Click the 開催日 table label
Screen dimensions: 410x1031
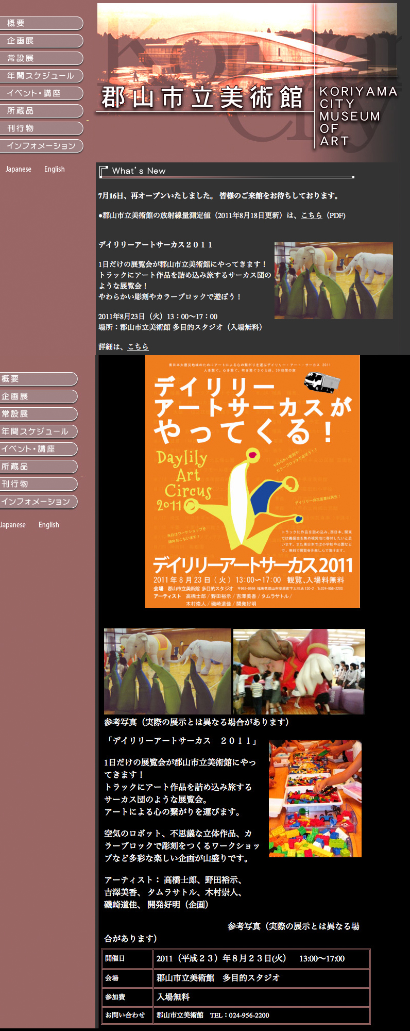115,958
